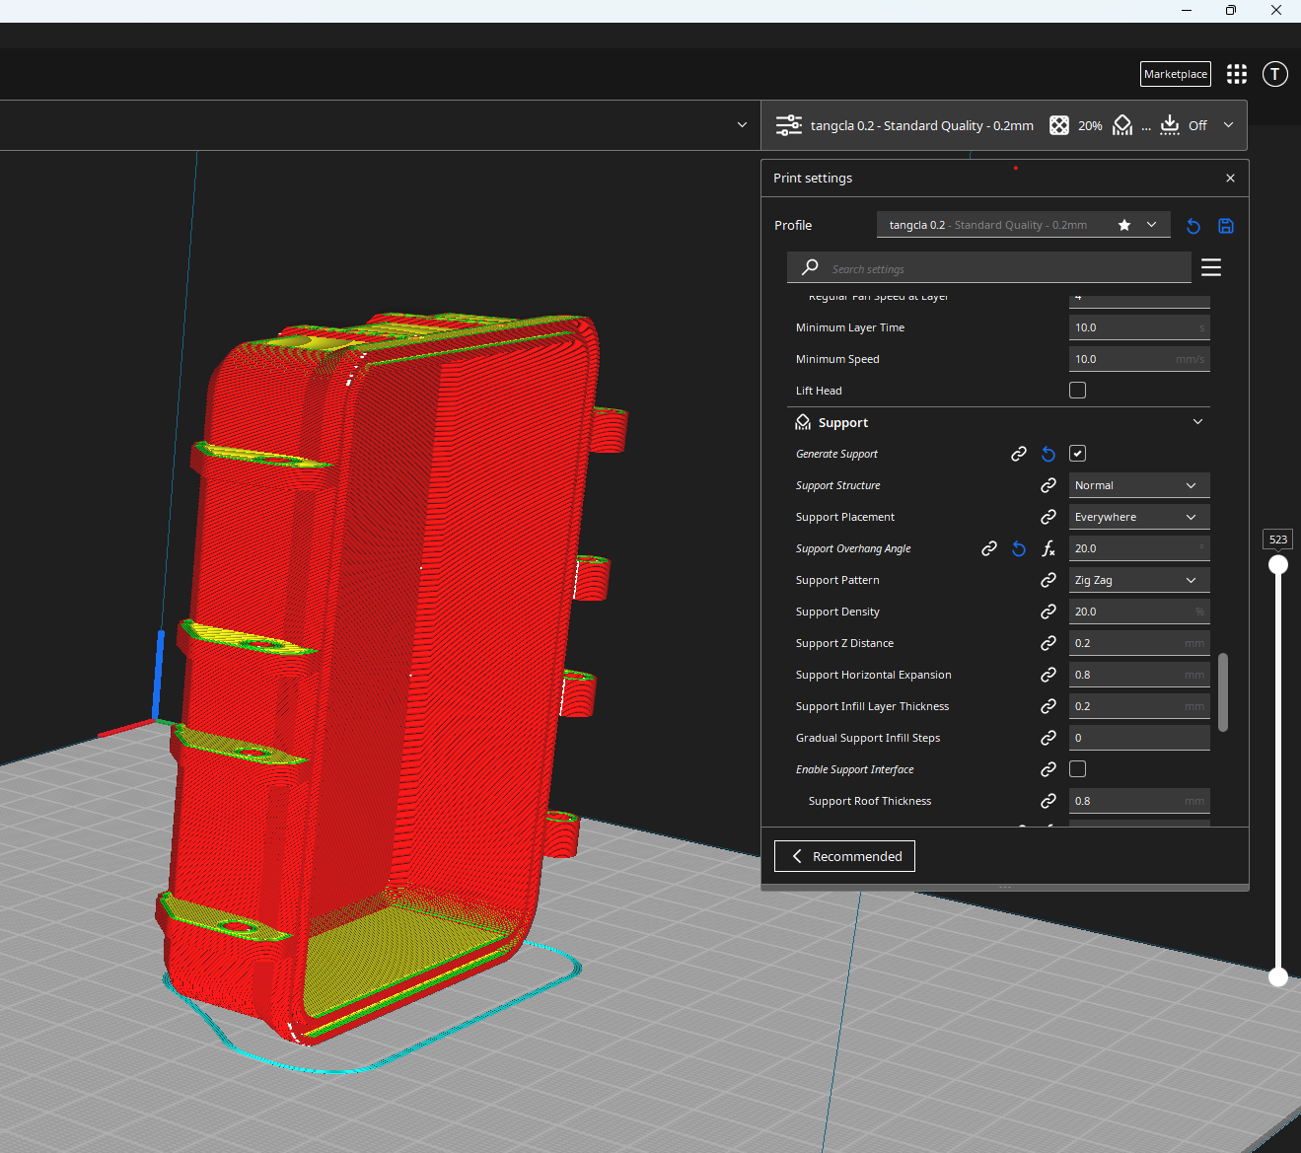Screen dimensions: 1301x1153
Task: Open the Marketplace
Action: tap(1176, 74)
